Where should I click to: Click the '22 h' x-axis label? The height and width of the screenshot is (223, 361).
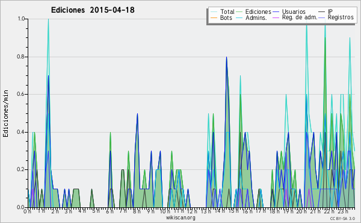coord(329,211)
